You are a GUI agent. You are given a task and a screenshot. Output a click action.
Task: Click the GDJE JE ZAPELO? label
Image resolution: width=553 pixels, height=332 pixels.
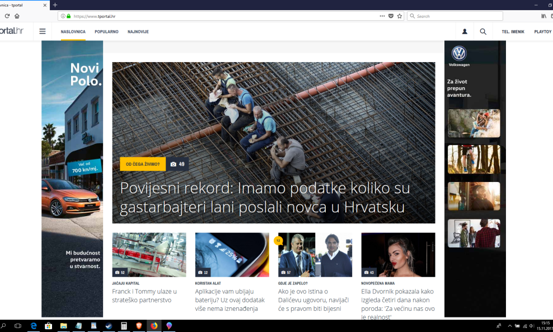tap(293, 283)
